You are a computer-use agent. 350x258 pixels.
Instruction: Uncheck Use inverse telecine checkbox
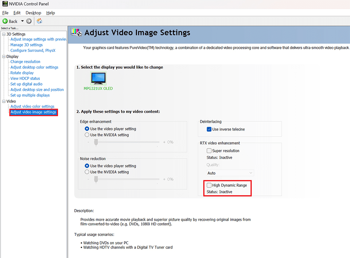pyautogui.click(x=209, y=129)
